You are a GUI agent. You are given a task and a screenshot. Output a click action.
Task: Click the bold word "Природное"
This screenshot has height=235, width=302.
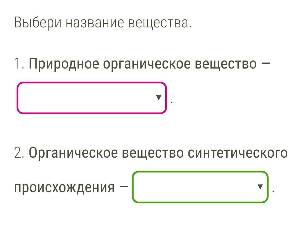point(64,64)
